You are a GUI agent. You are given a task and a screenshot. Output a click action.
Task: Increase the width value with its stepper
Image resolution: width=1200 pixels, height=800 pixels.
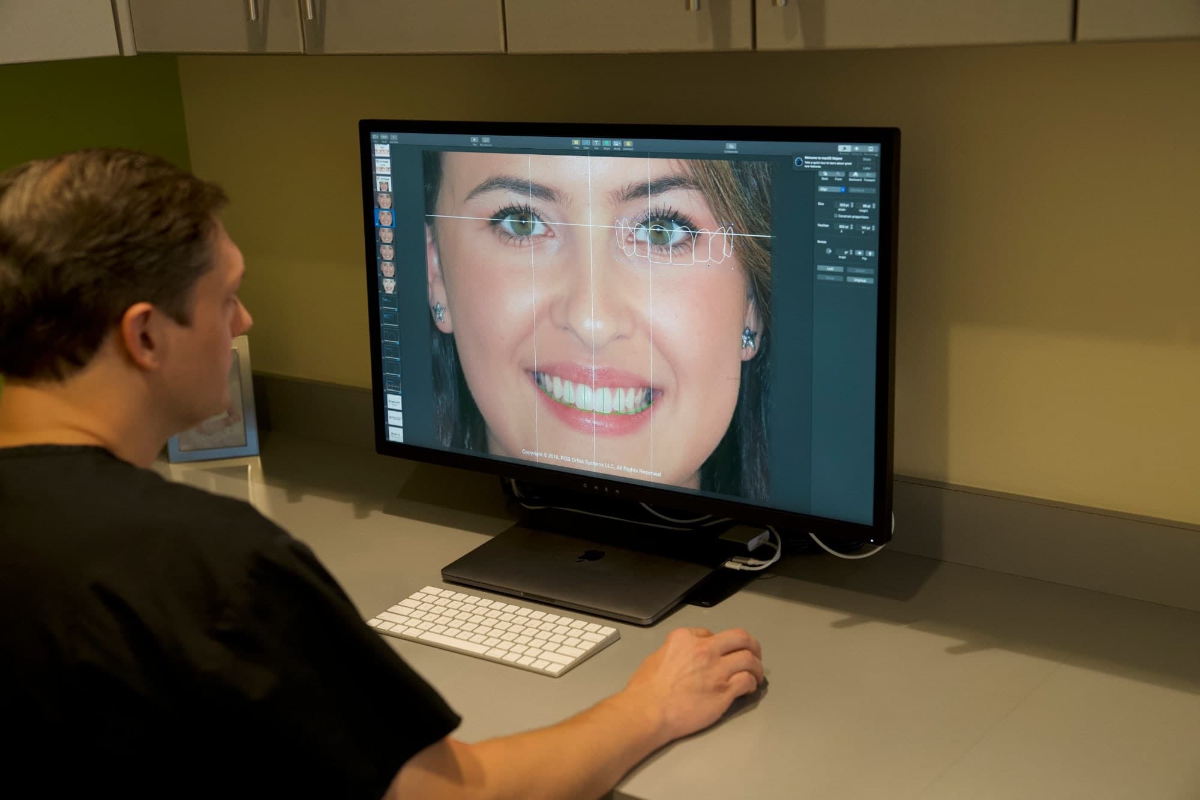[851, 206]
